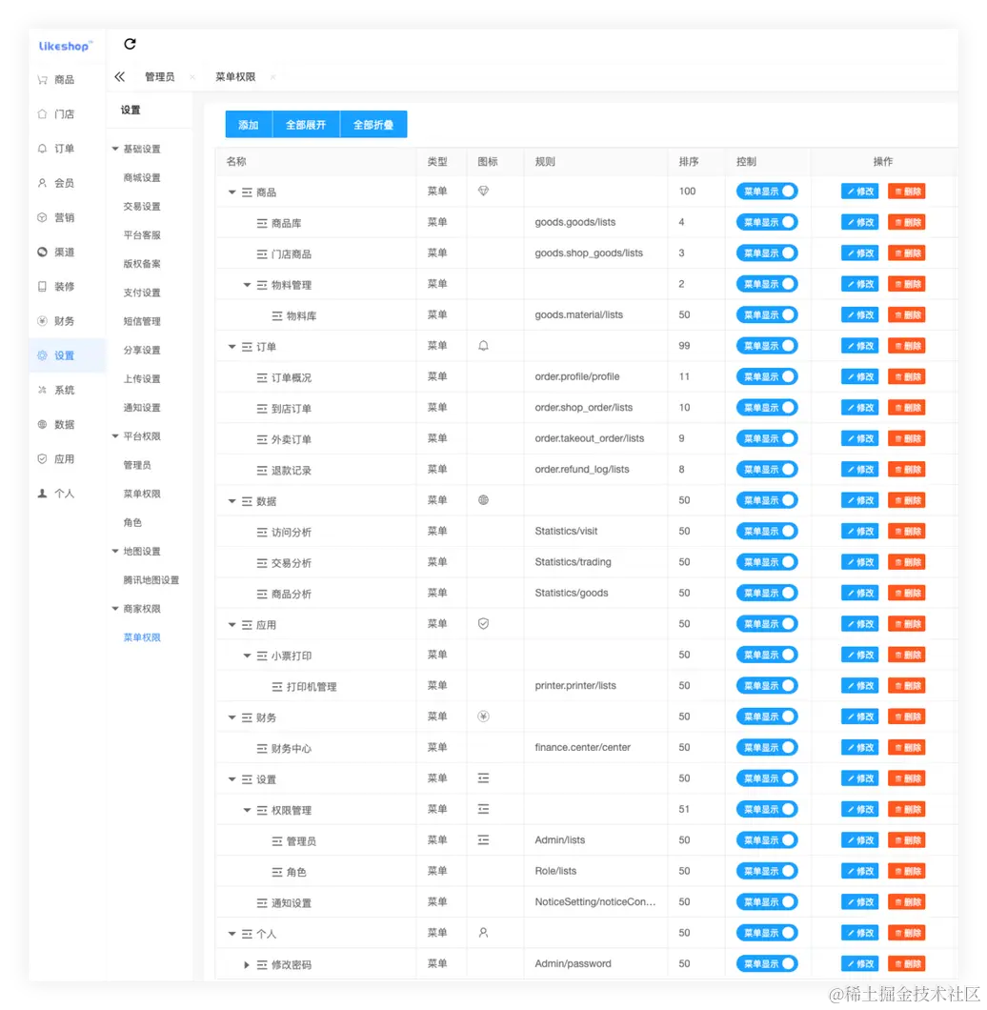Click rule text Statistics/trading
Image resolution: width=987 pixels, height=1010 pixels.
(x=573, y=562)
